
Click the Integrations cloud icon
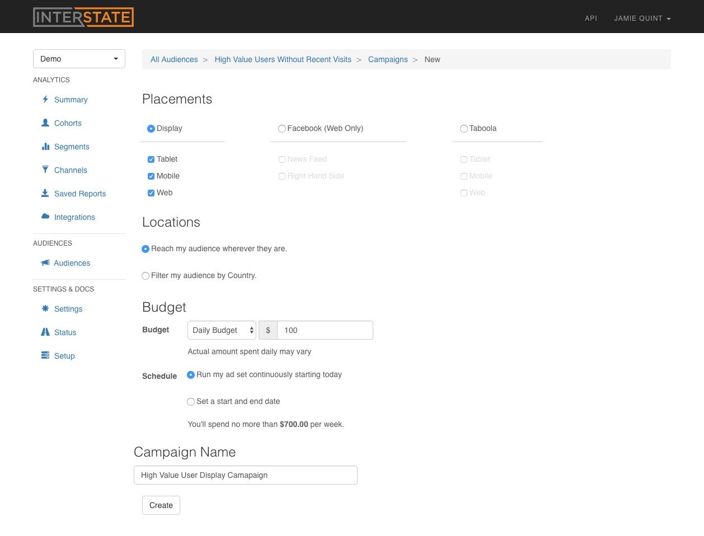[x=45, y=217]
